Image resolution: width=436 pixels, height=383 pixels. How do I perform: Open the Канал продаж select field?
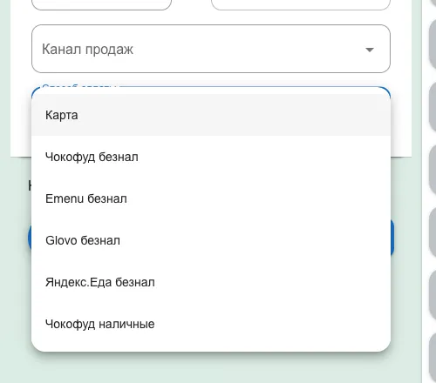[211, 49]
